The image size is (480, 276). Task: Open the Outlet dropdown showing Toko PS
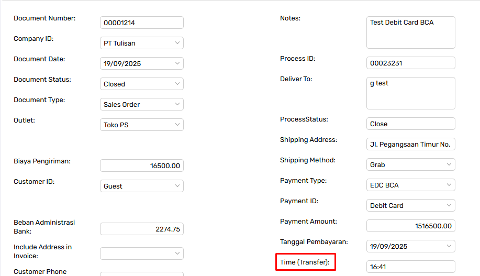click(x=141, y=125)
